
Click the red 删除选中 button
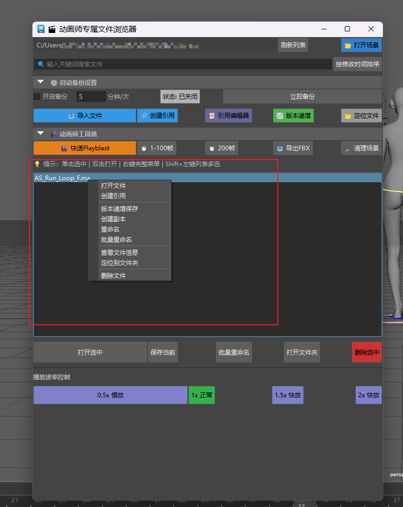click(x=366, y=353)
